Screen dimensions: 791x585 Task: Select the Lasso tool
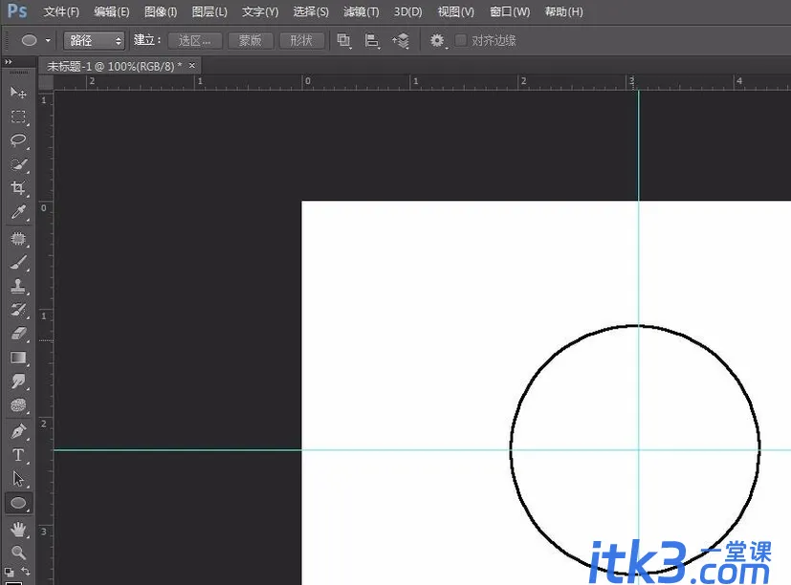[x=18, y=141]
